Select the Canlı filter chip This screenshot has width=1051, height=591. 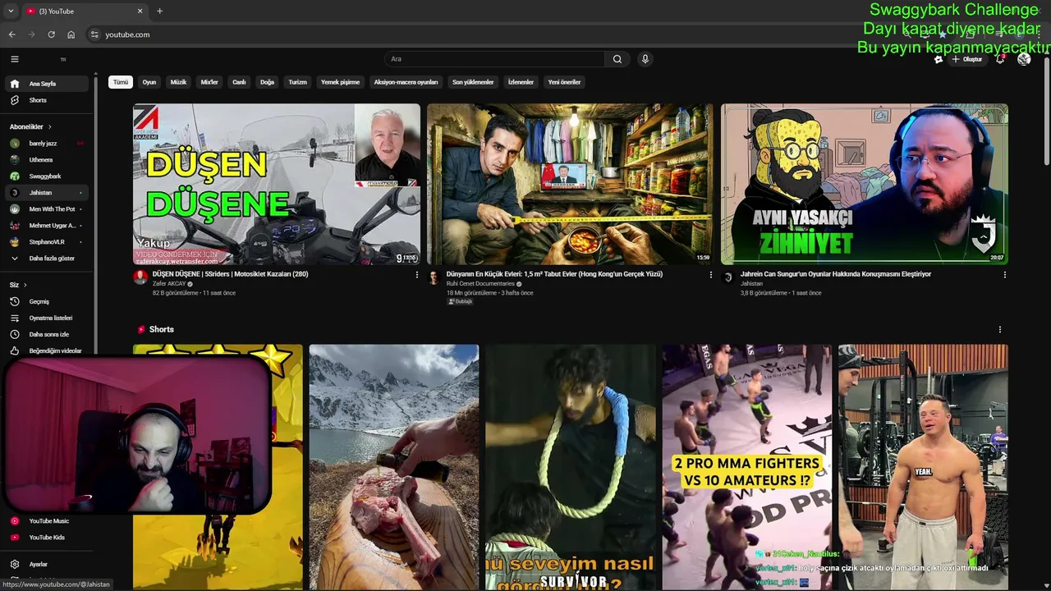click(239, 82)
